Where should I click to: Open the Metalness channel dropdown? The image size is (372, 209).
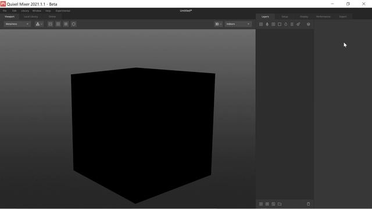17,24
